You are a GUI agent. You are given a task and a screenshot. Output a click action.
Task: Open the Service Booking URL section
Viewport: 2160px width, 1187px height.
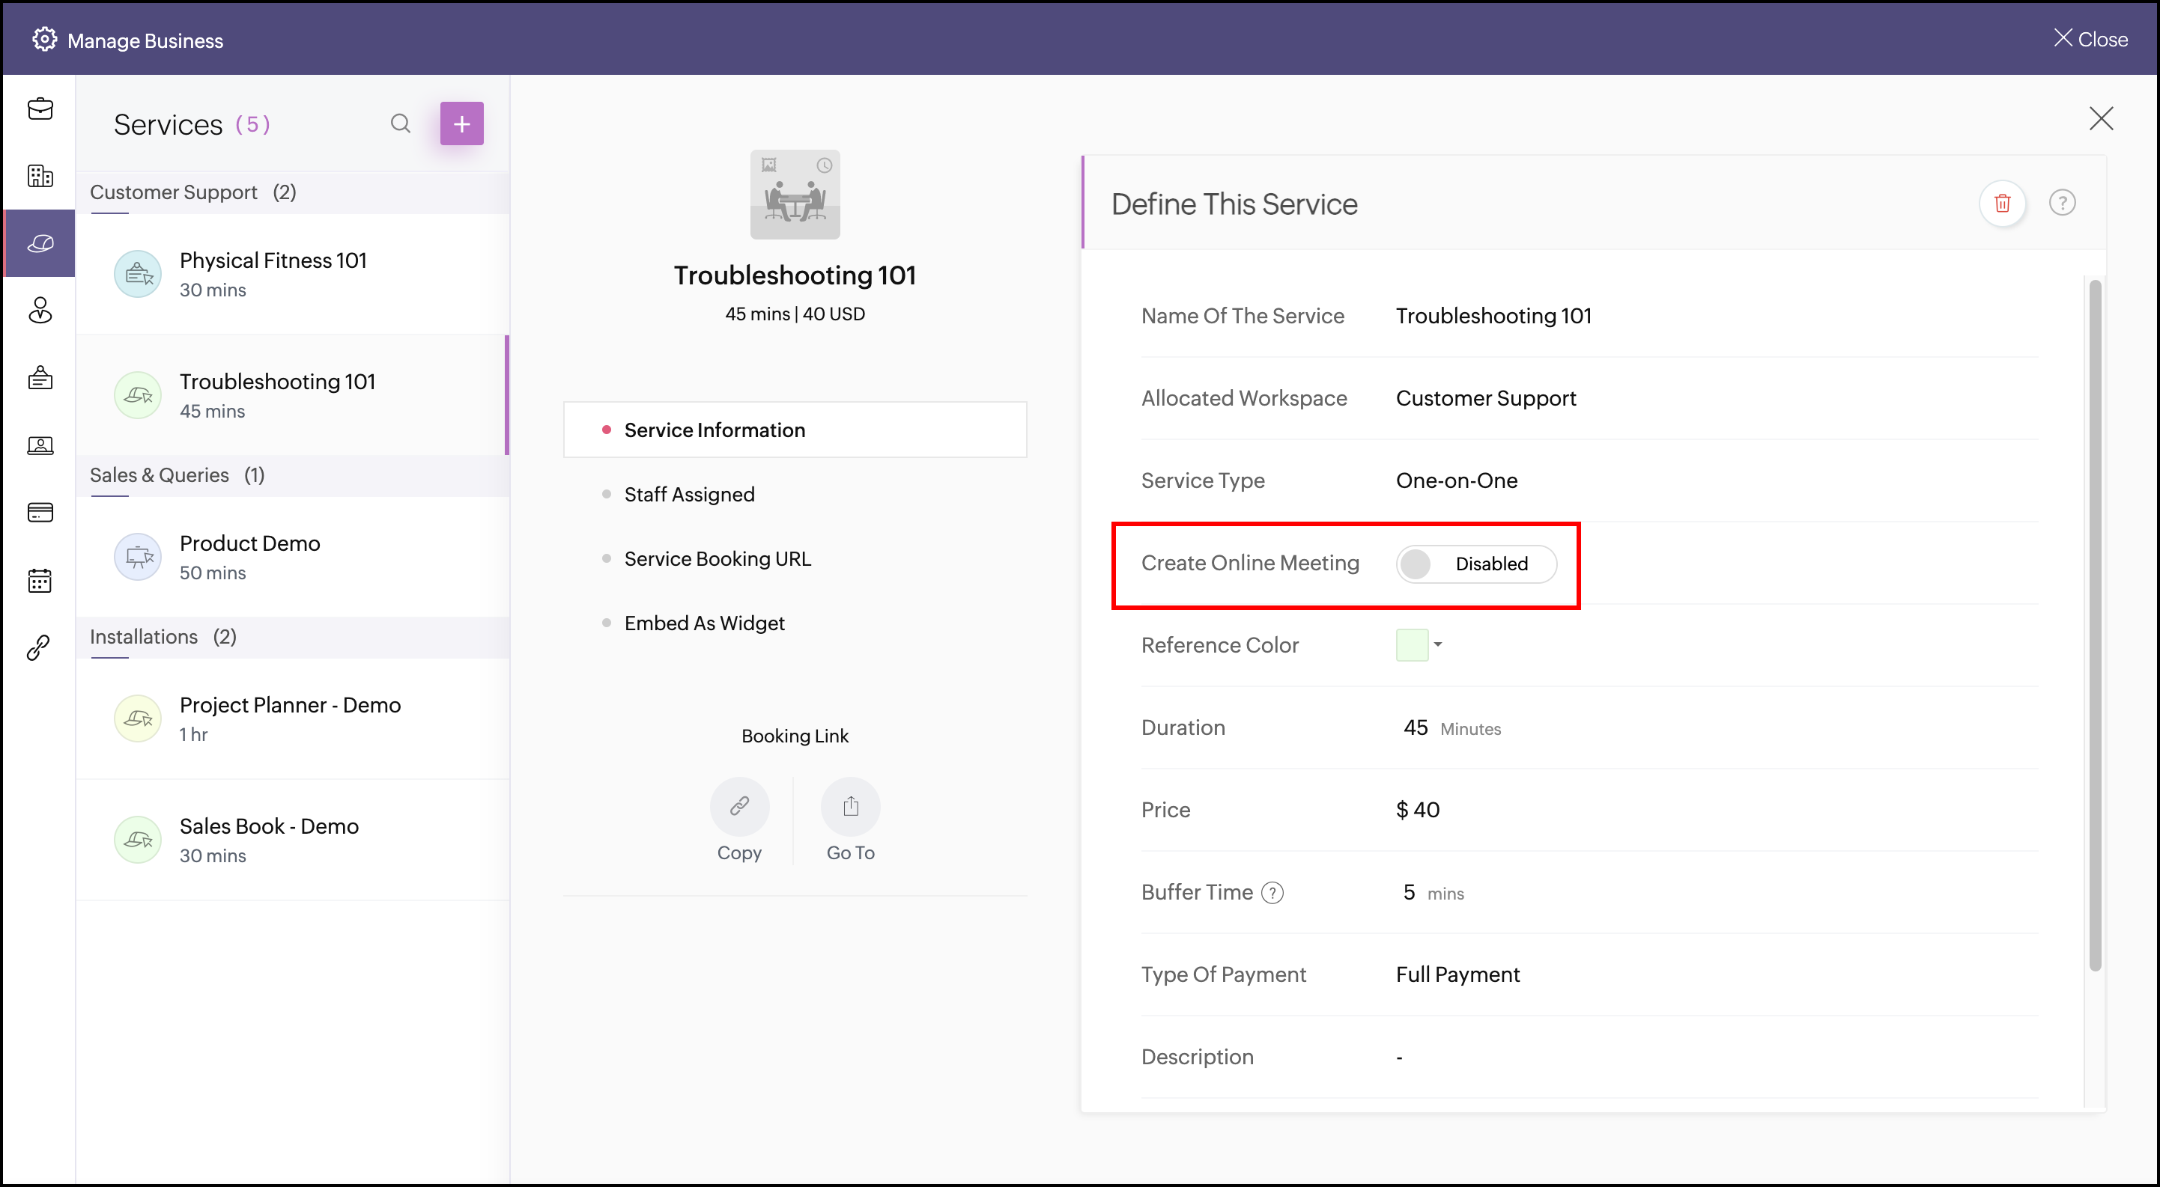pos(717,559)
